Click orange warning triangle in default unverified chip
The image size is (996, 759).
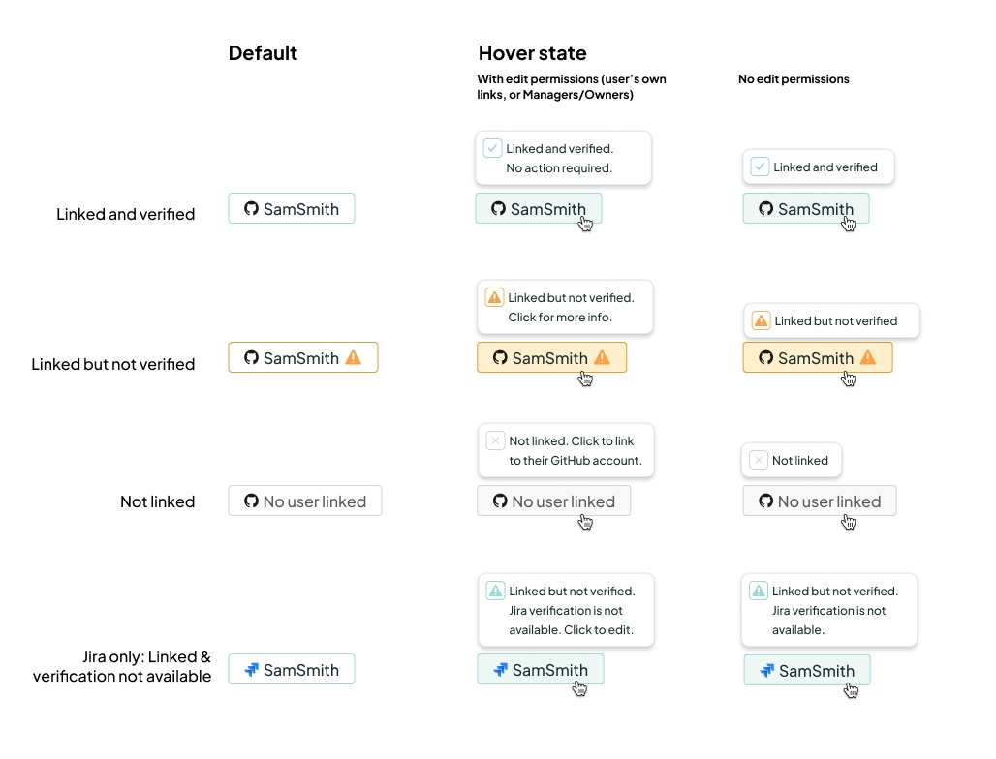point(354,357)
